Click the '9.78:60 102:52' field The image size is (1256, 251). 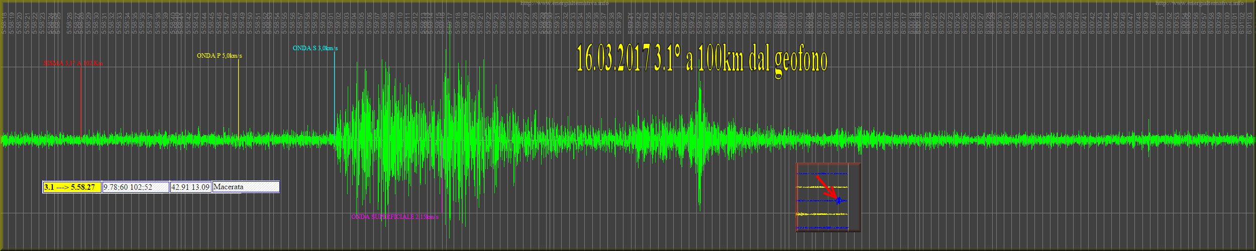(136, 187)
